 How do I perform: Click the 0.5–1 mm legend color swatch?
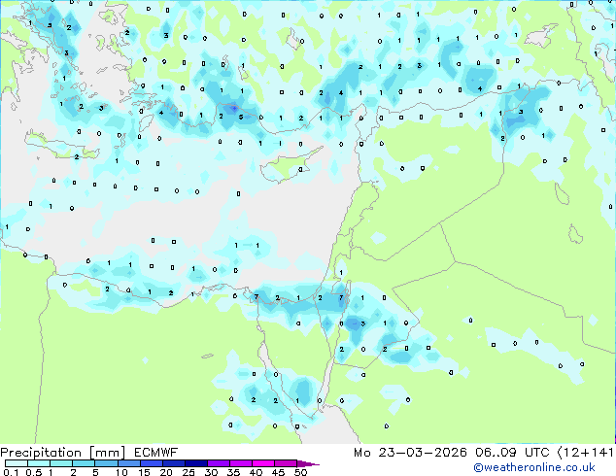39,463
